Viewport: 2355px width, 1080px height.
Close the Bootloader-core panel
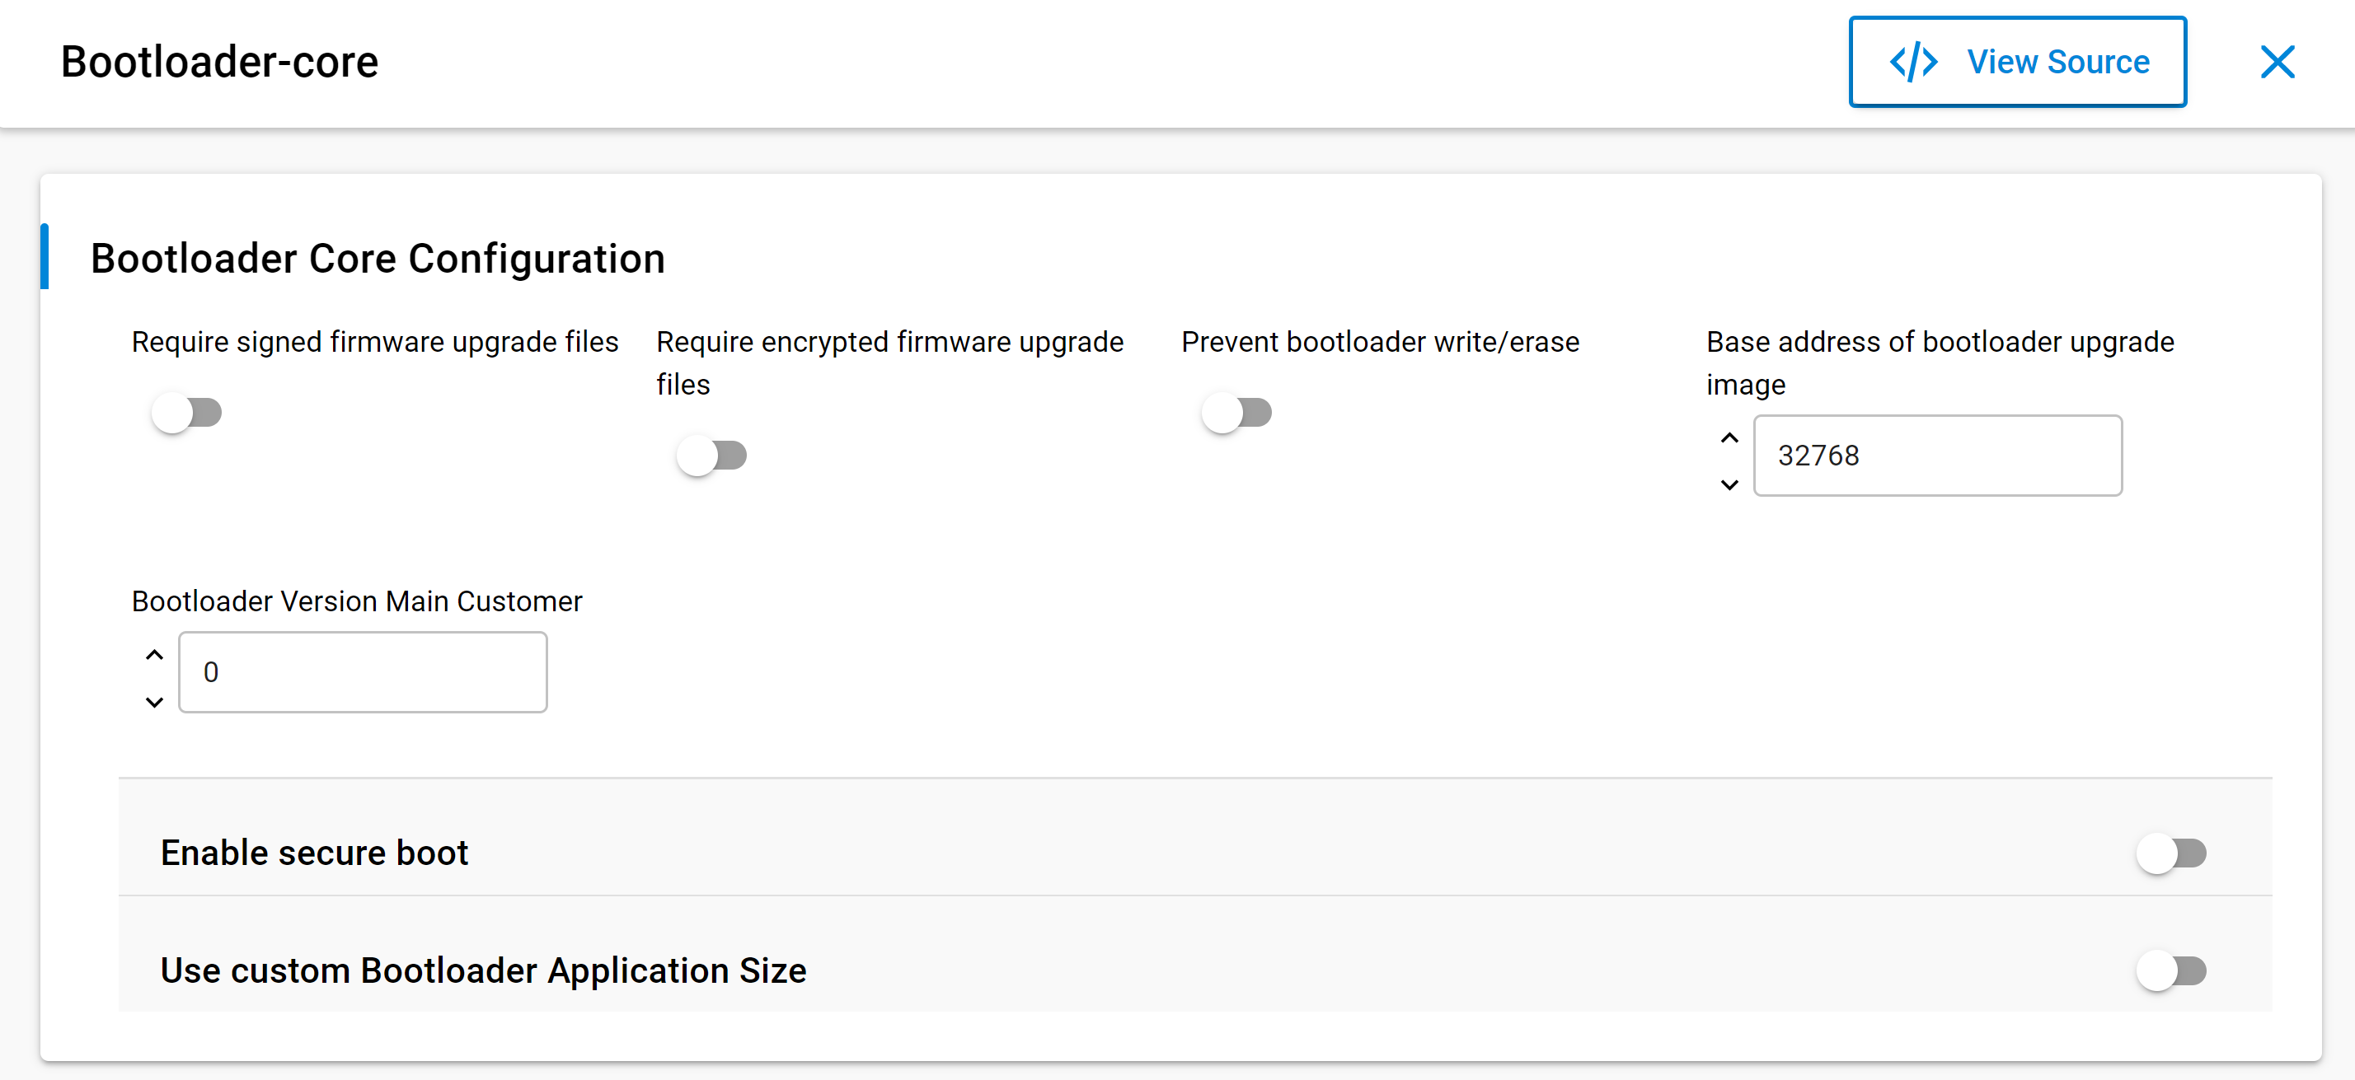pyautogui.click(x=2277, y=62)
